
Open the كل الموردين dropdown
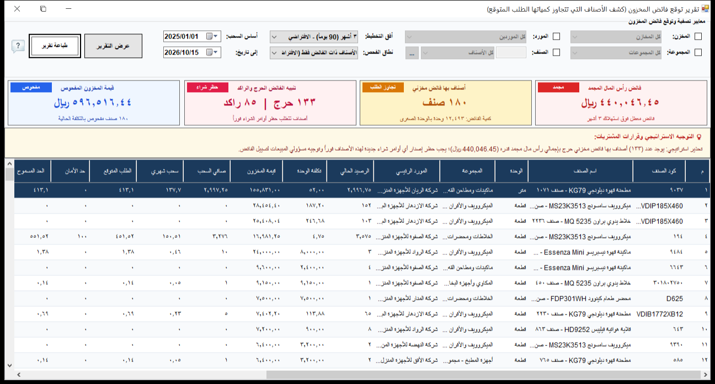[467, 37]
